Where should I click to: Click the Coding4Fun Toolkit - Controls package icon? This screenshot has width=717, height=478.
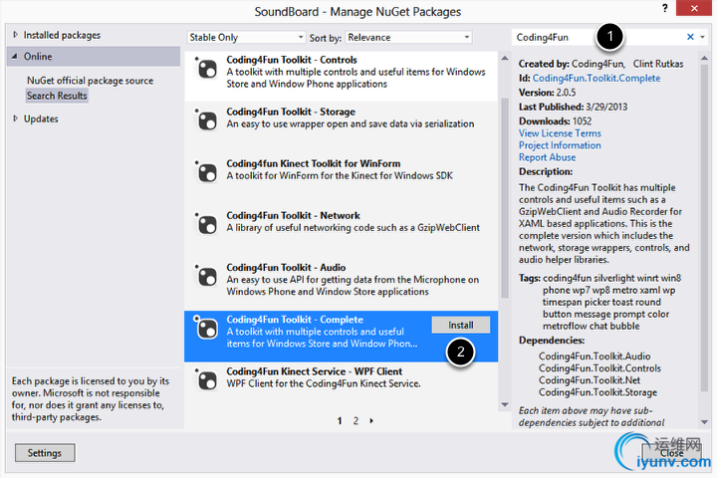point(206,69)
